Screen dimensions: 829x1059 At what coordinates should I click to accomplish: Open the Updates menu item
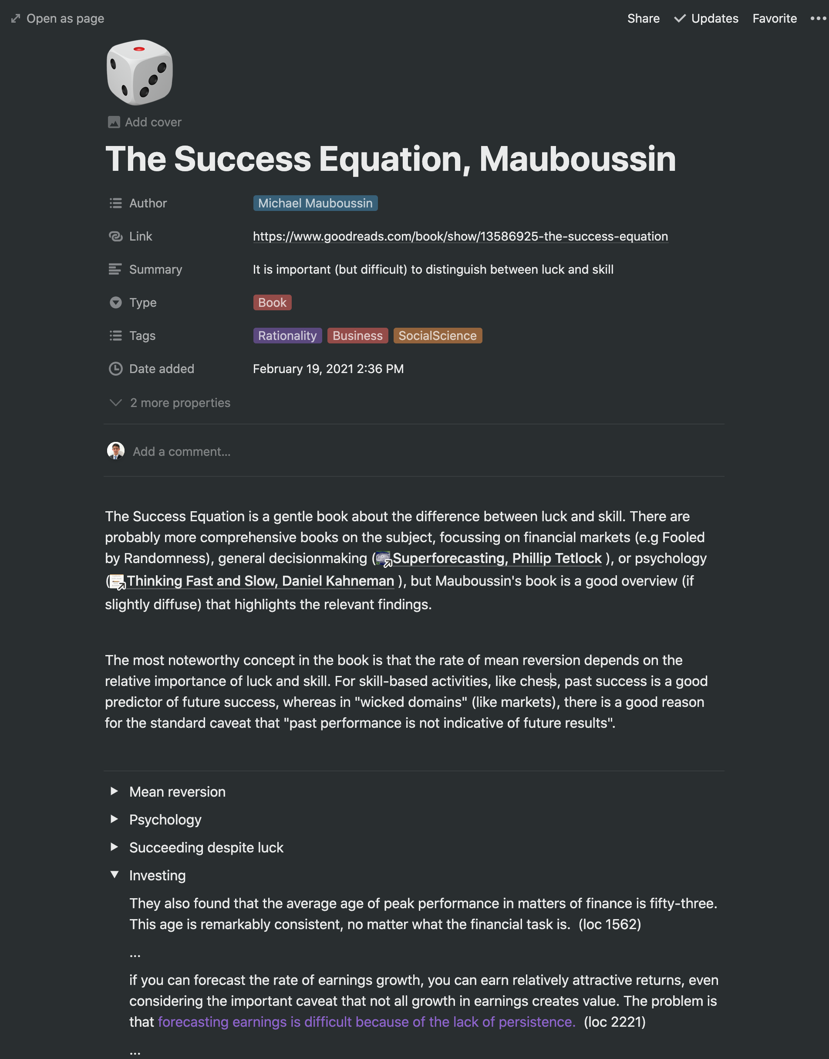(706, 18)
